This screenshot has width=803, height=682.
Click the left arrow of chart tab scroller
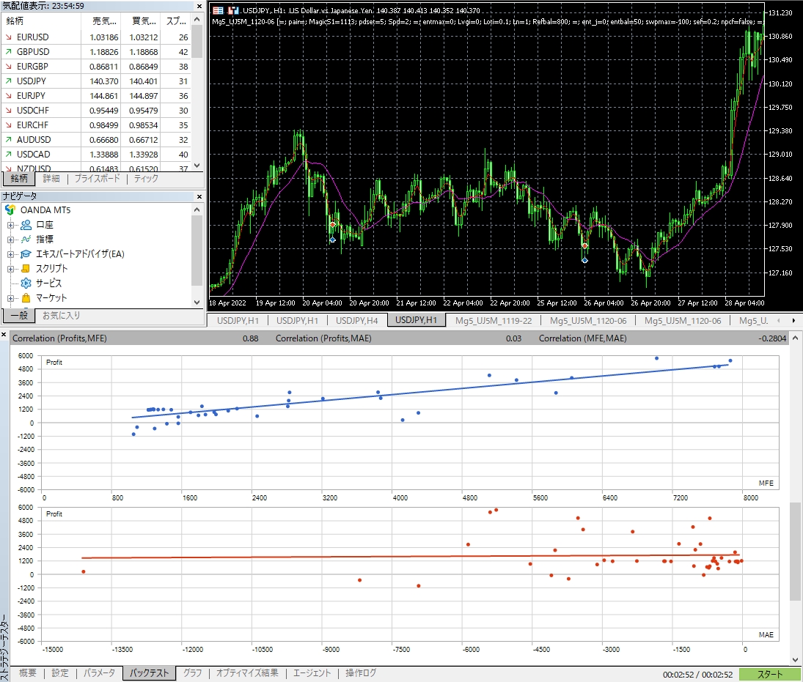click(x=778, y=321)
